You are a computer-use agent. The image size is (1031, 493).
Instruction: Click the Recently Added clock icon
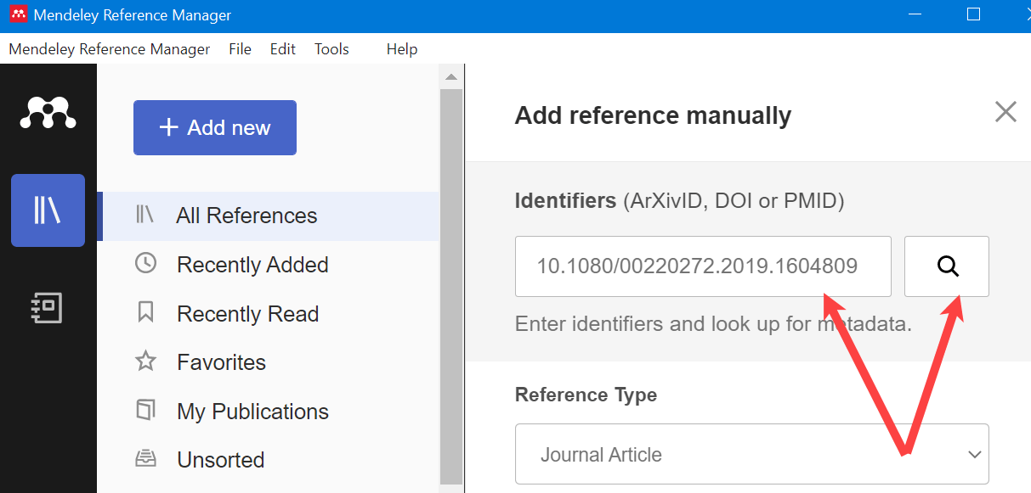(x=146, y=263)
